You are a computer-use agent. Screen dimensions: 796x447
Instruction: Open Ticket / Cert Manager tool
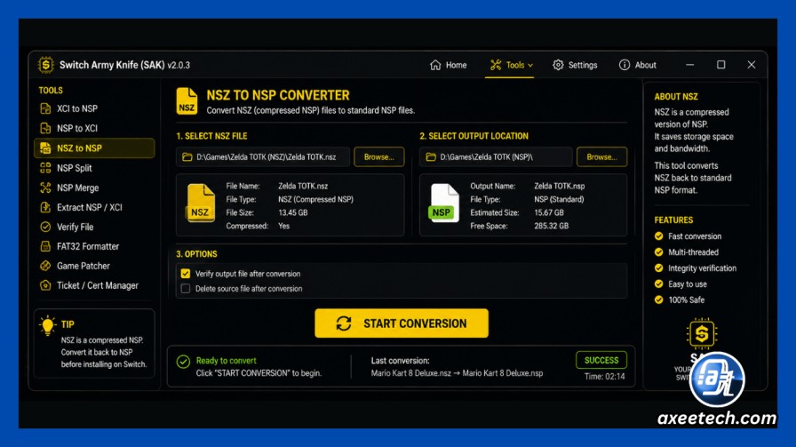click(94, 285)
